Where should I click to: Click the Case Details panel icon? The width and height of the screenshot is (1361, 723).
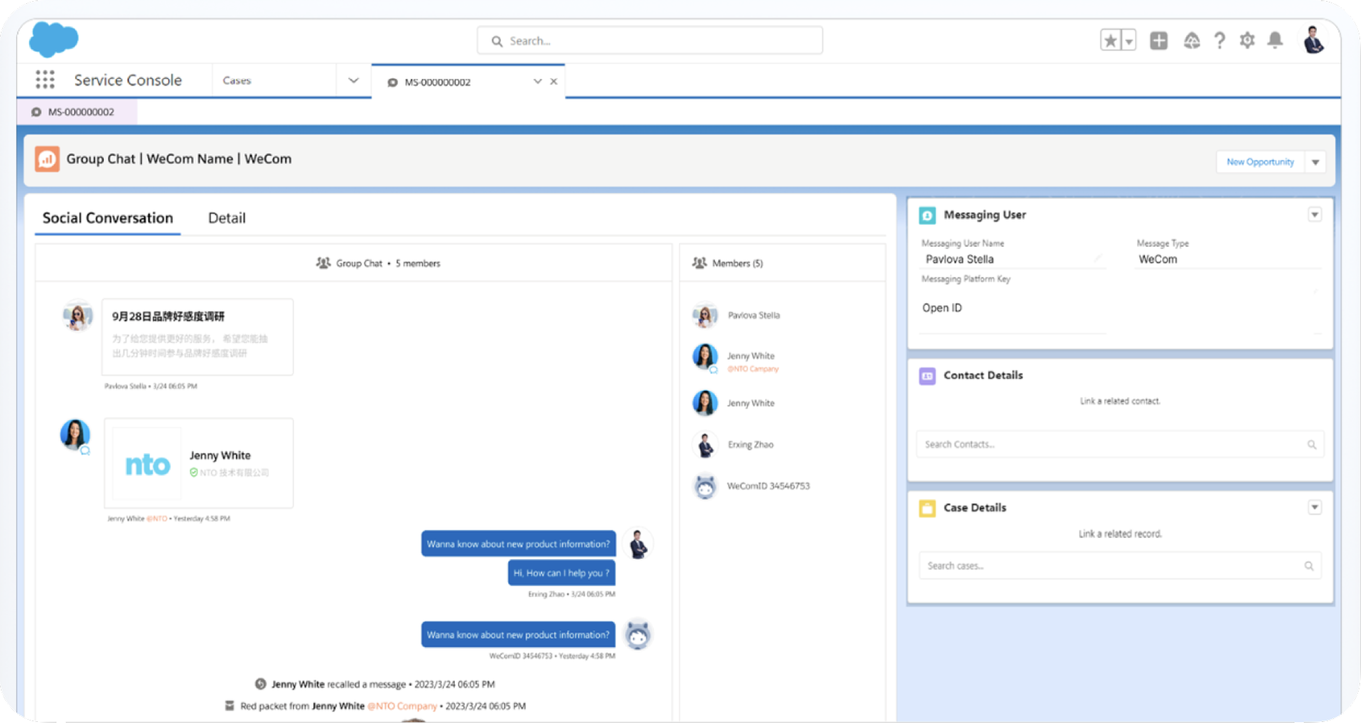click(x=927, y=509)
